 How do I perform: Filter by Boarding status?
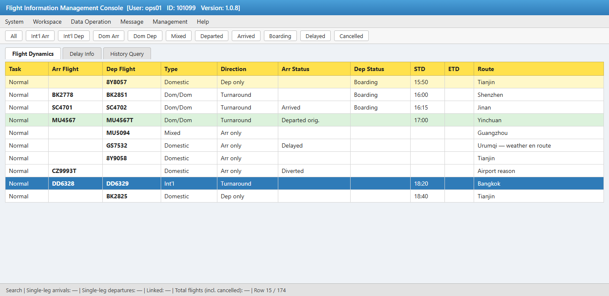click(x=280, y=36)
